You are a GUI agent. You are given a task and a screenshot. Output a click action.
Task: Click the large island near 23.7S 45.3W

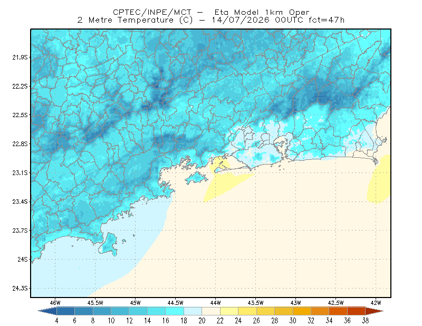click(x=108, y=244)
